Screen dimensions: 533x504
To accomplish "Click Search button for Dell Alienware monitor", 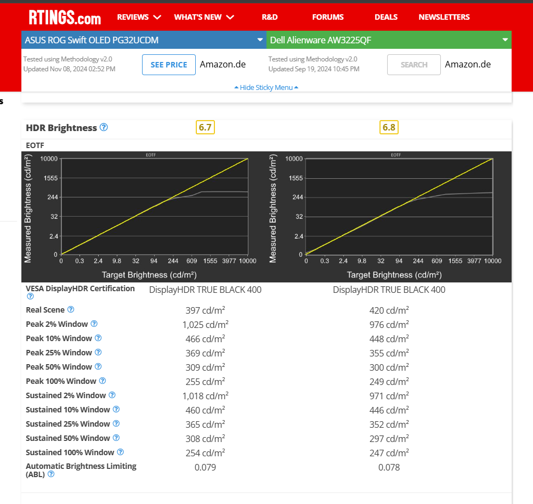I will click(413, 65).
